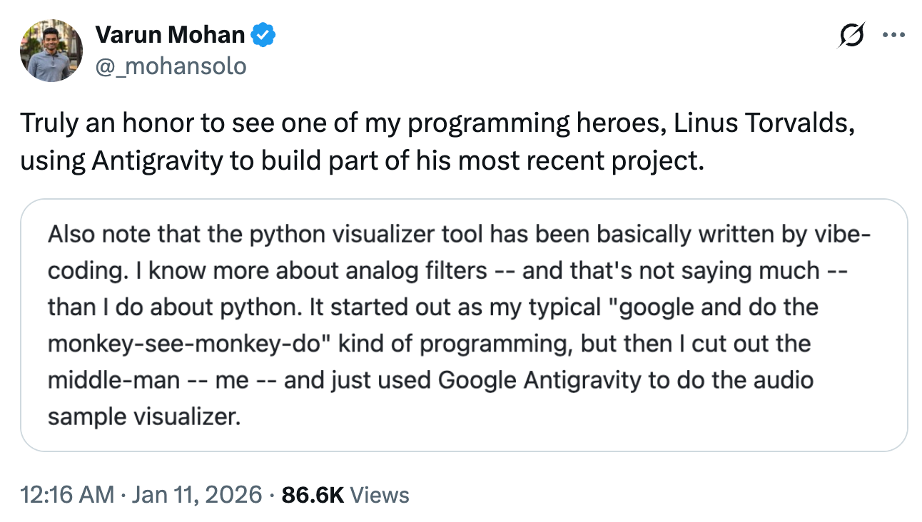This screenshot has height=522, width=922.
Task: Click the 12:16 AM timestamp link
Action: (x=67, y=494)
